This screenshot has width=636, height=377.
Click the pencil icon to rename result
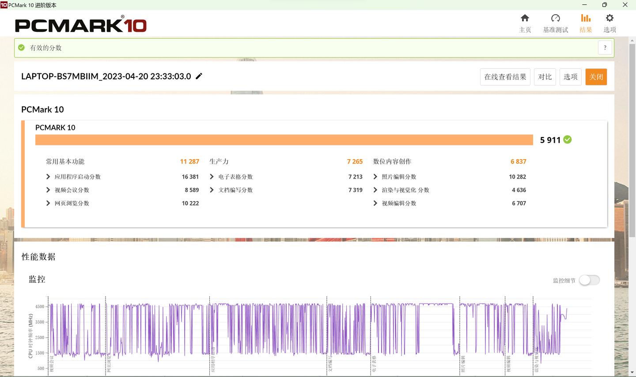199,76
